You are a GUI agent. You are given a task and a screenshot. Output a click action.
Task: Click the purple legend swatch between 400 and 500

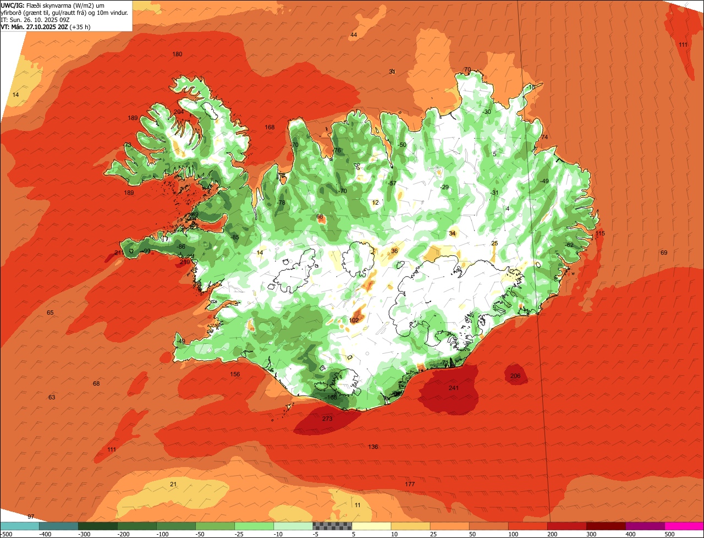[645, 526]
